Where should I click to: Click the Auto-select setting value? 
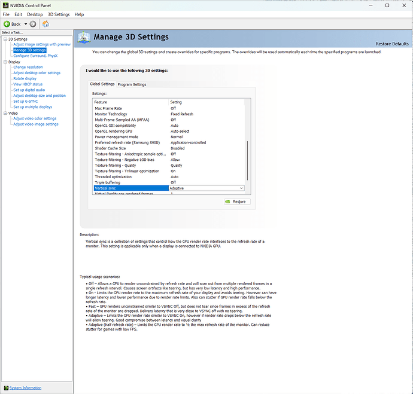click(x=180, y=132)
